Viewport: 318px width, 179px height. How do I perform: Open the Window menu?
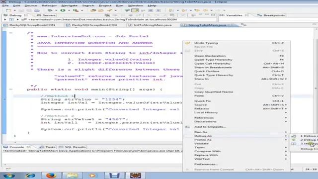136,5
